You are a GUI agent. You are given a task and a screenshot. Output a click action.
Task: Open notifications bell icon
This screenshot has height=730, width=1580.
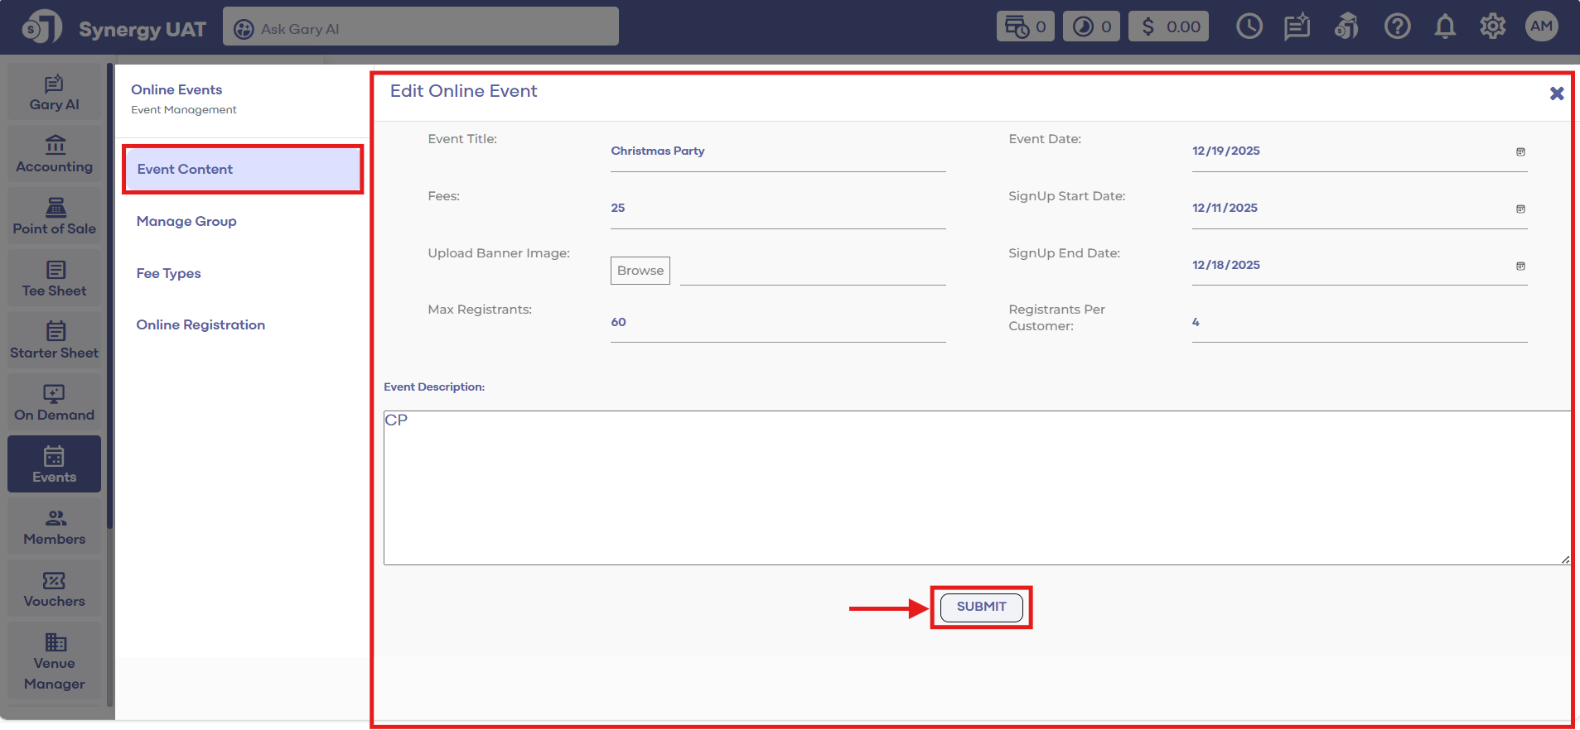pos(1445,27)
